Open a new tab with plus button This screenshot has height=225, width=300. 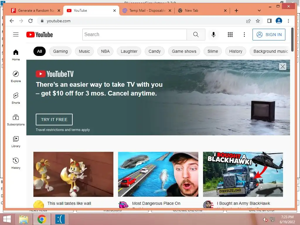(x=236, y=11)
